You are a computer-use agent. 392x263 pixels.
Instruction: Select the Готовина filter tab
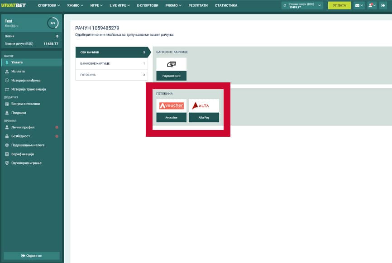point(111,75)
